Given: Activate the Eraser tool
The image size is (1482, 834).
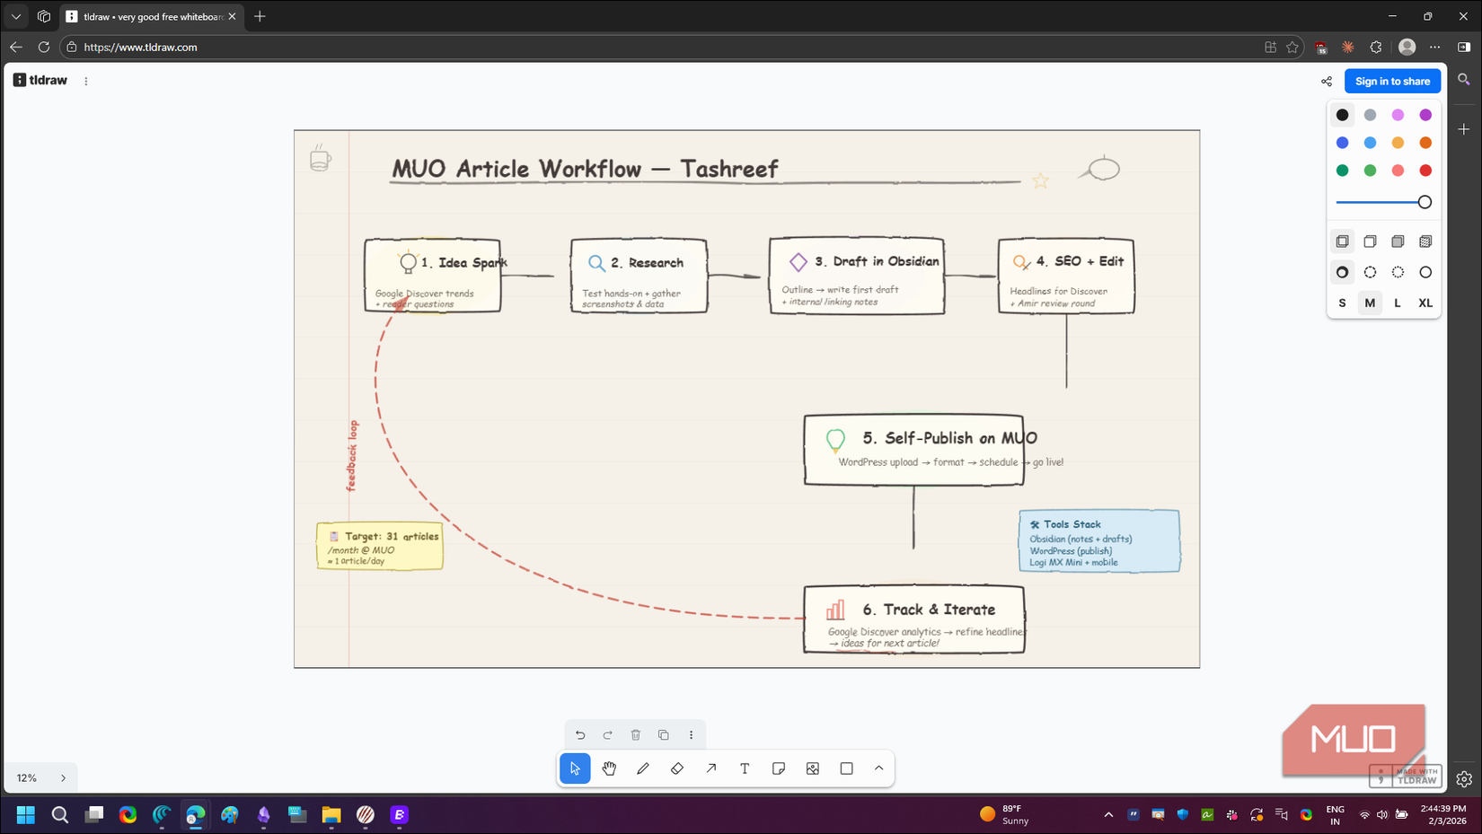Looking at the screenshot, I should 677,768.
